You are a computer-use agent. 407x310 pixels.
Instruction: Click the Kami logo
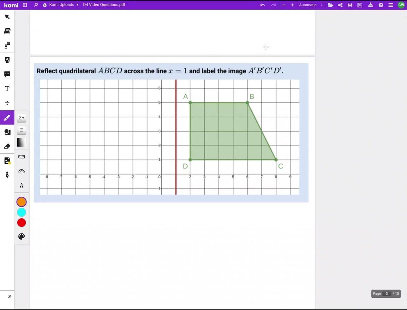point(11,5)
